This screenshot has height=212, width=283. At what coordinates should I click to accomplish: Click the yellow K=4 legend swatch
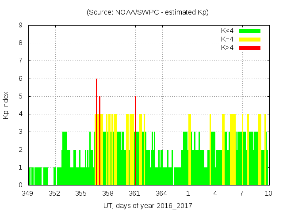tap(250, 39)
